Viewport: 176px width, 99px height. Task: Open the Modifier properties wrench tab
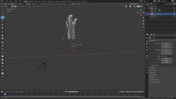[x=147, y=59]
